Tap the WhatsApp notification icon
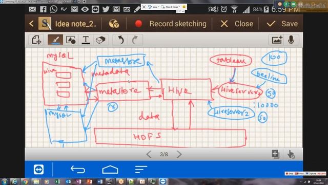This screenshot has height=185, width=328. [x=53, y=9]
